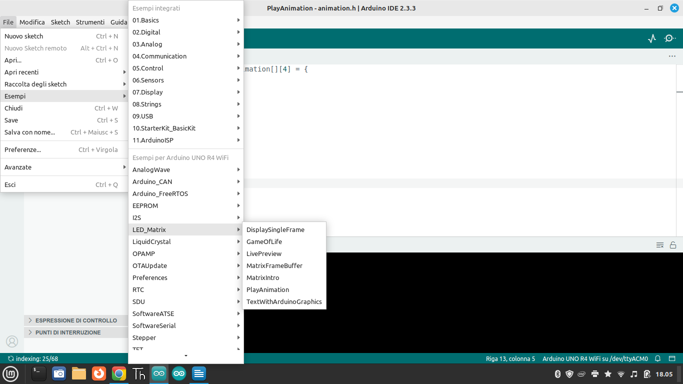This screenshot has height=384, width=683.
Task: Open the battery power tray icon
Action: [647, 374]
